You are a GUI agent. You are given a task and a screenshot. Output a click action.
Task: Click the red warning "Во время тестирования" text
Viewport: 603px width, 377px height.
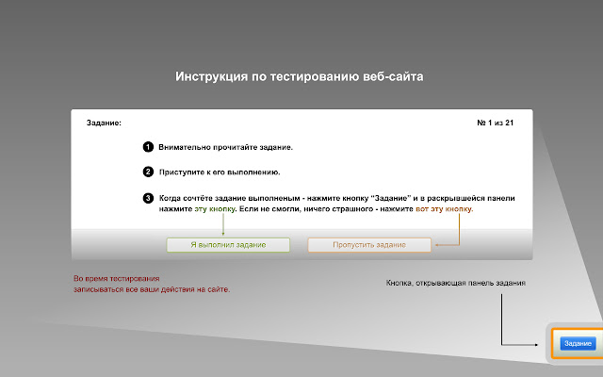(x=117, y=279)
